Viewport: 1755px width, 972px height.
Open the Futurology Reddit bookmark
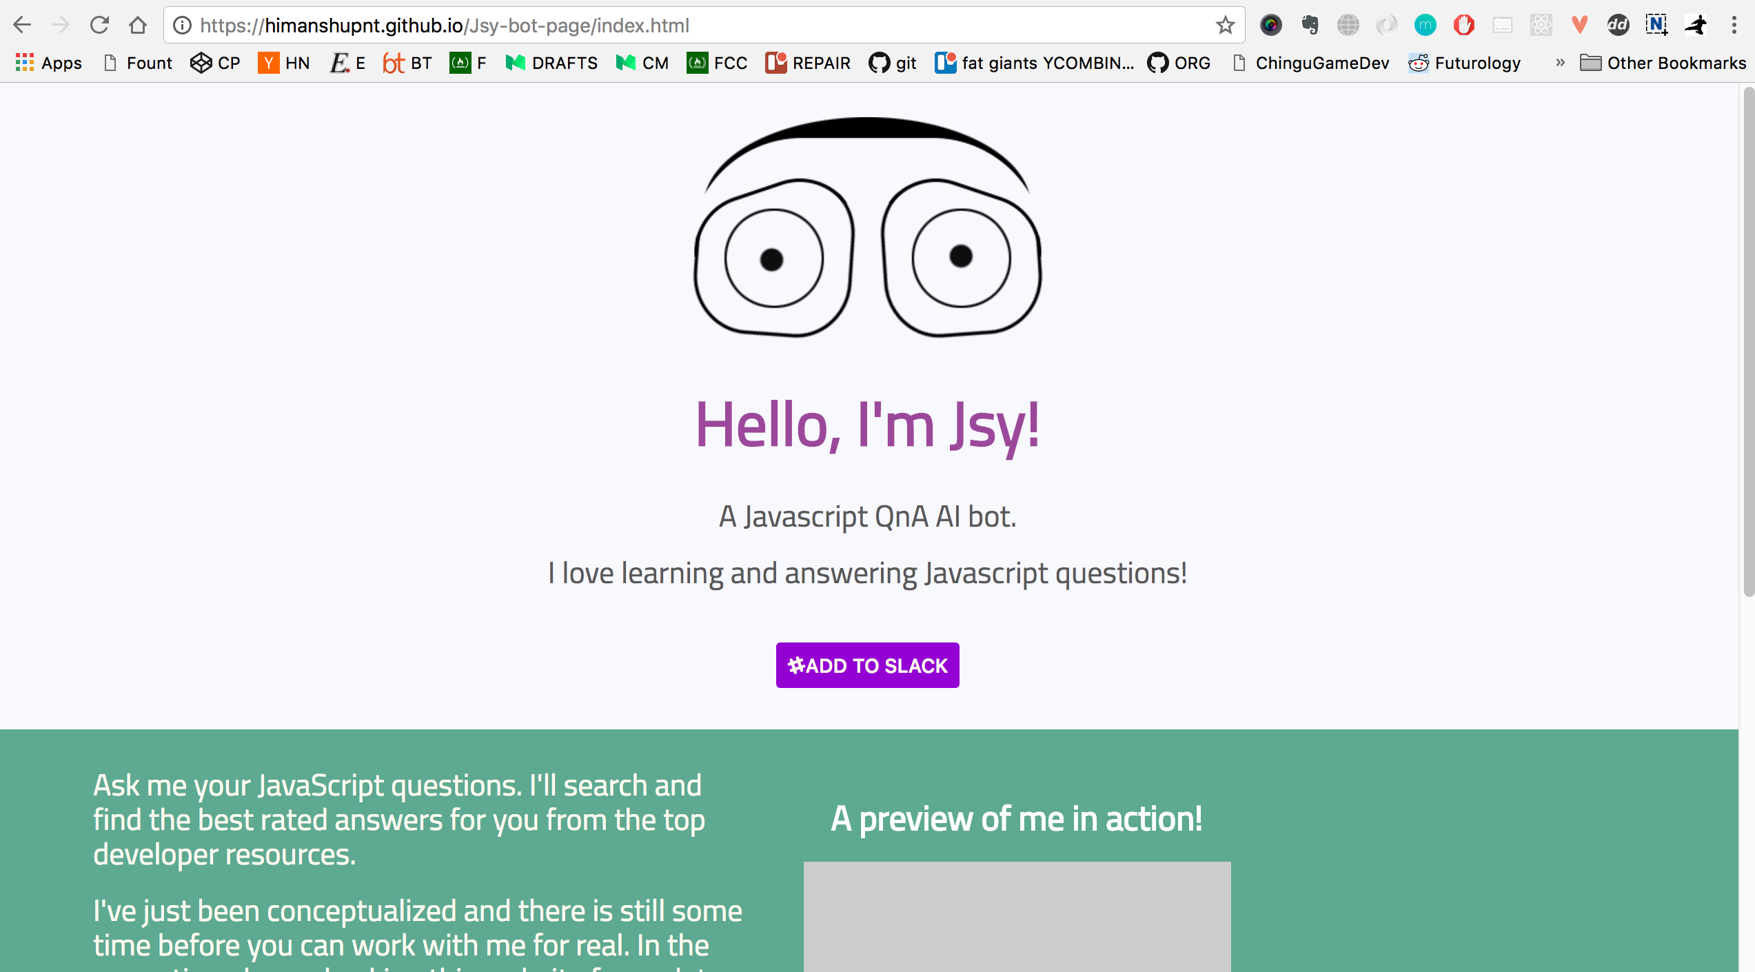tap(1465, 63)
